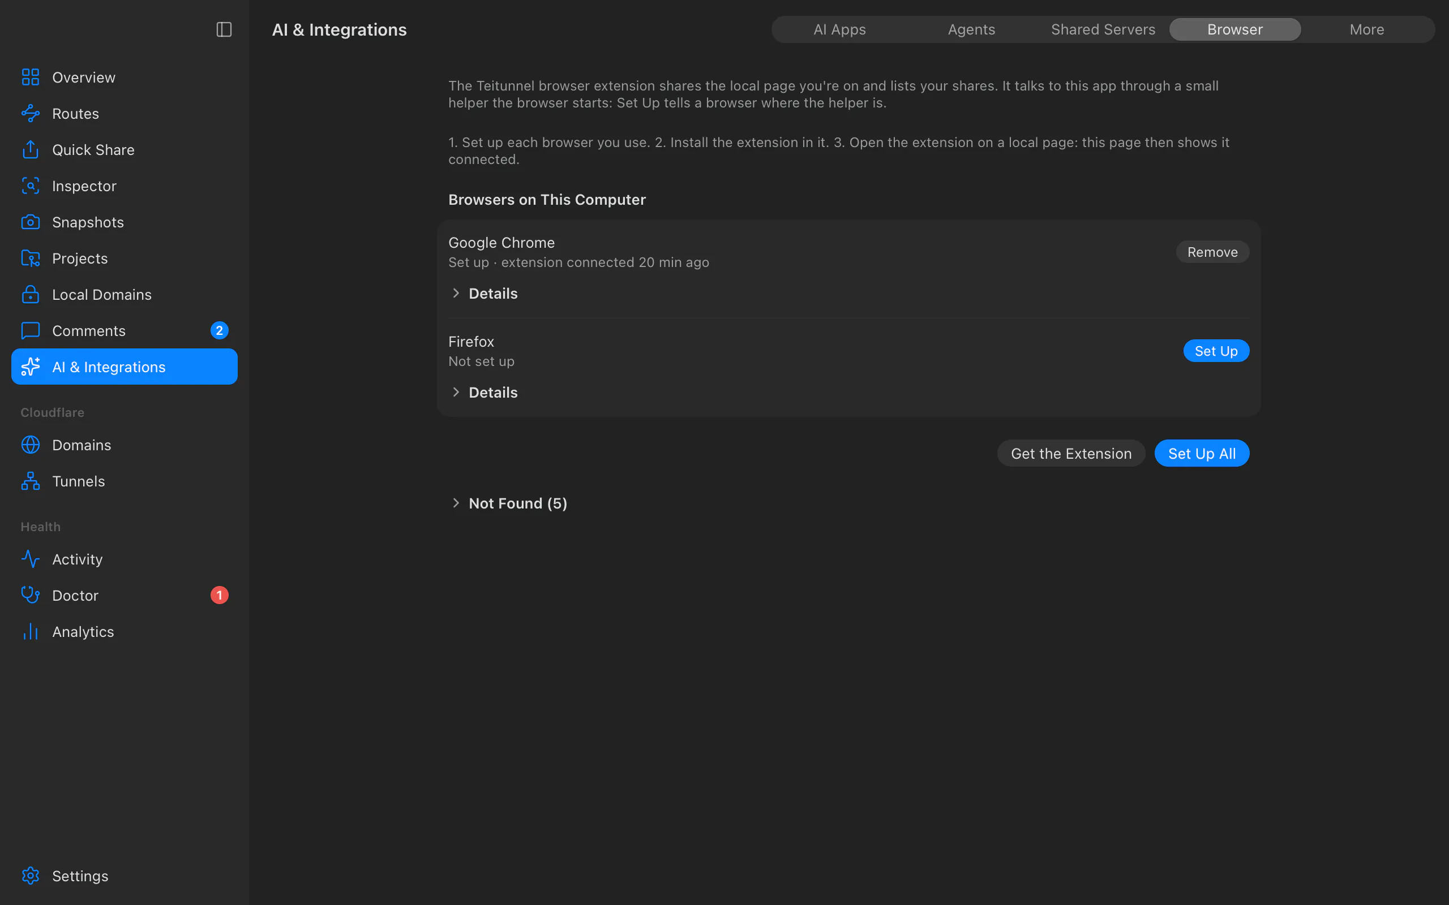This screenshot has width=1449, height=905.
Task: Open the Comments speech bubble icon
Action: click(x=31, y=331)
